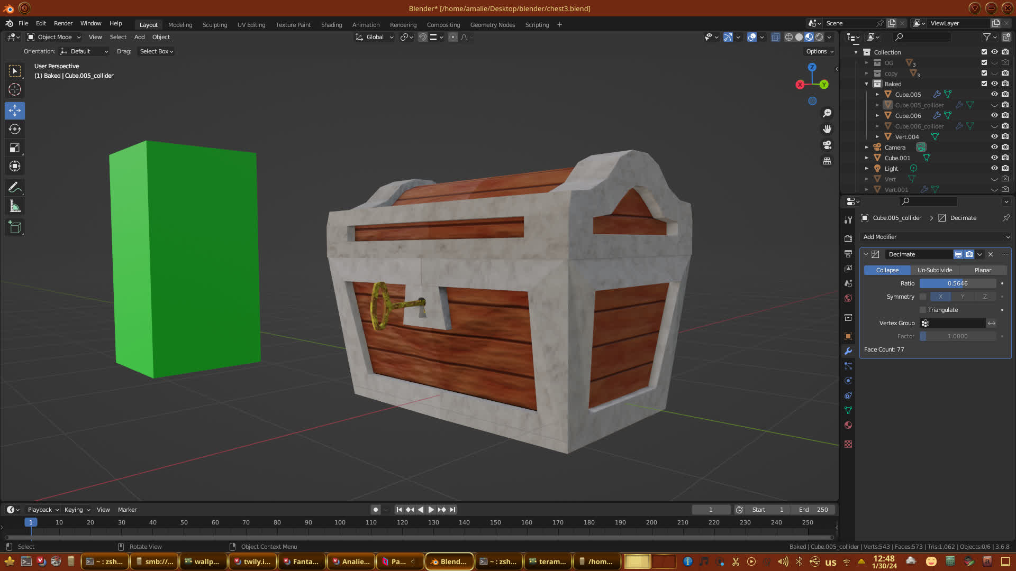Switch viewport to rendered shading
Viewport: 1016px width, 571px height.
[819, 37]
